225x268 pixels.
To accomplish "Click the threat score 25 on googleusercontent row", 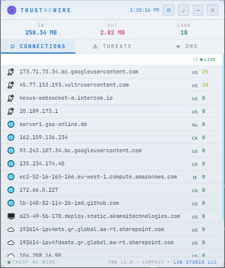I will point(205,72).
